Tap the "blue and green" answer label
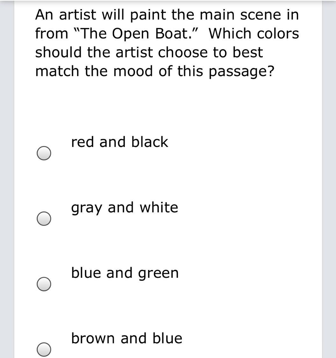Image resolution: width=336 pixels, height=358 pixels. click(x=125, y=273)
